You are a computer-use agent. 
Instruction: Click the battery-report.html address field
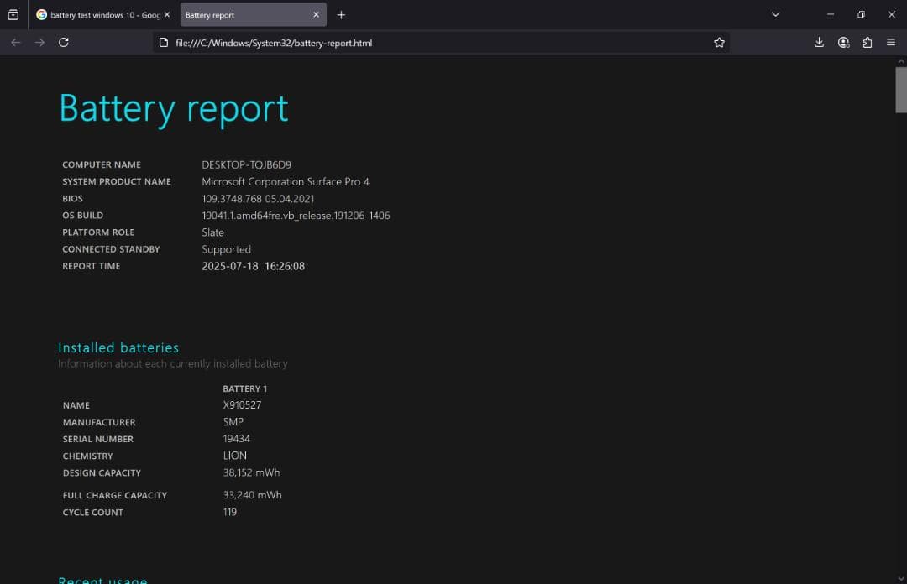coord(420,42)
